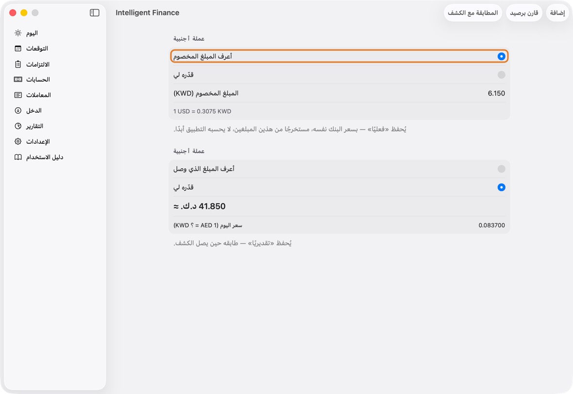This screenshot has height=394, width=573.
Task: Toggle the sidebar with the panel icon
Action: pos(95,13)
